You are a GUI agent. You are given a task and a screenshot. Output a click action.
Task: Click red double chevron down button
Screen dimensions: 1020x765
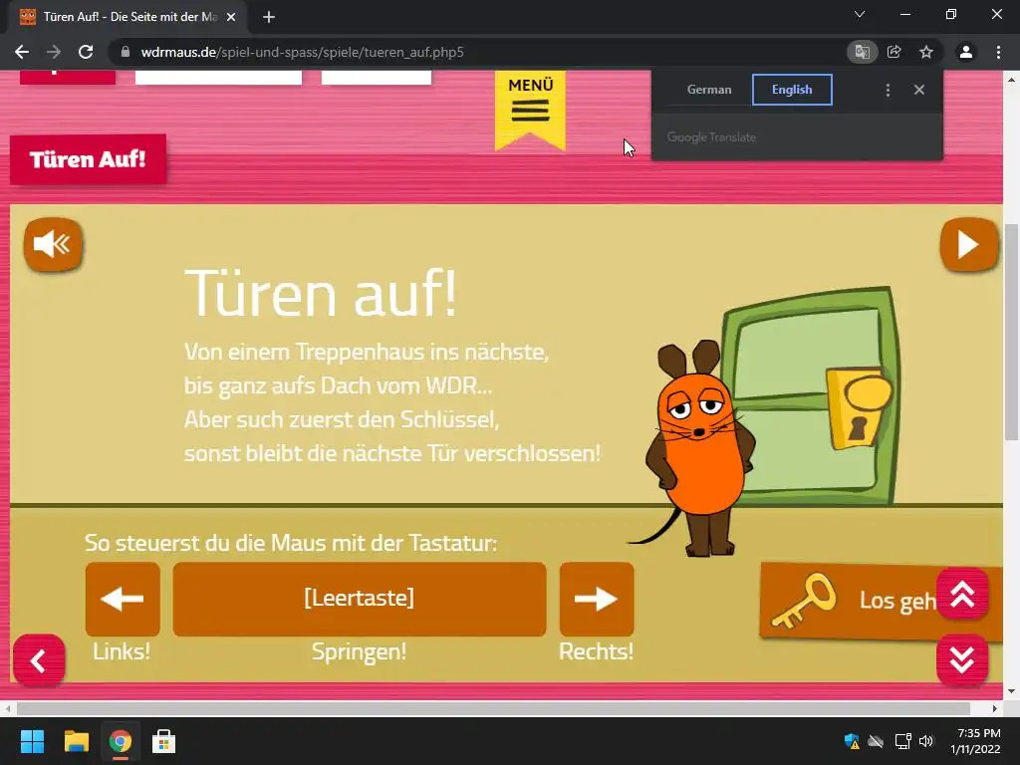pyautogui.click(x=962, y=661)
